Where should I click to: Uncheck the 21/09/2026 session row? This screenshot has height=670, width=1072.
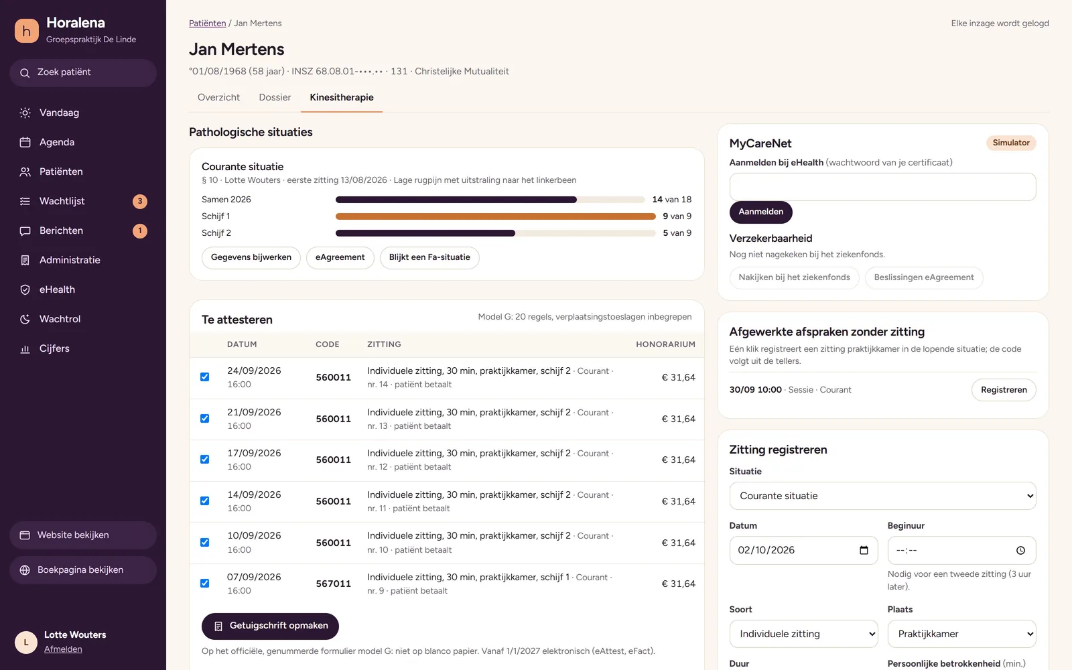(205, 419)
